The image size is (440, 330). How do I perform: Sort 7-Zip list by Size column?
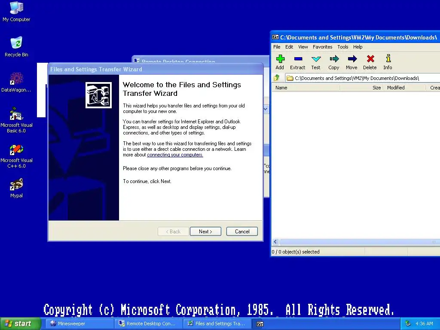362,88
